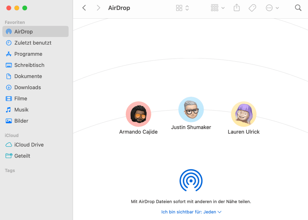Select iCloud Drive in the sidebar
308x220 pixels.
(29, 145)
